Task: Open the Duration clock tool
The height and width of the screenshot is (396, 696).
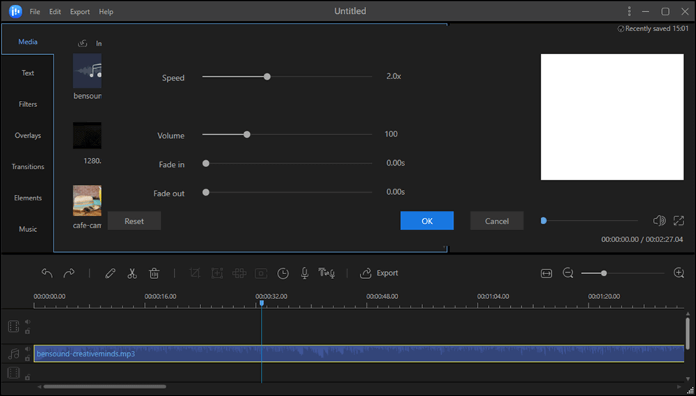Action: coord(283,274)
